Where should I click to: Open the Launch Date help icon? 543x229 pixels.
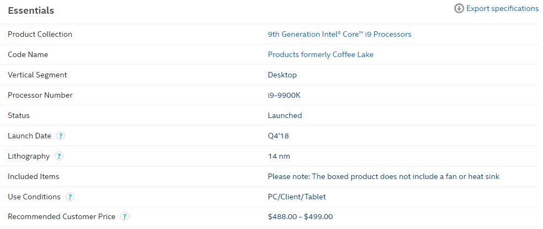(x=61, y=136)
